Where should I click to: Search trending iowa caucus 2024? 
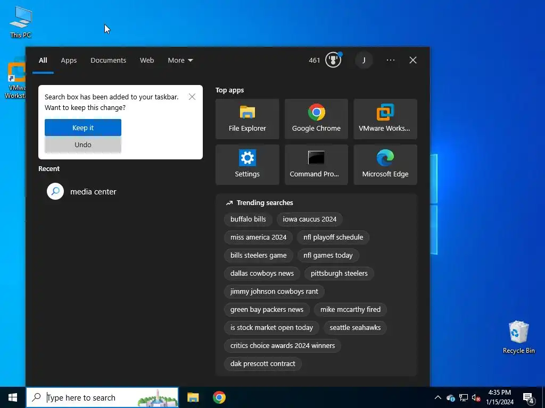(309, 219)
